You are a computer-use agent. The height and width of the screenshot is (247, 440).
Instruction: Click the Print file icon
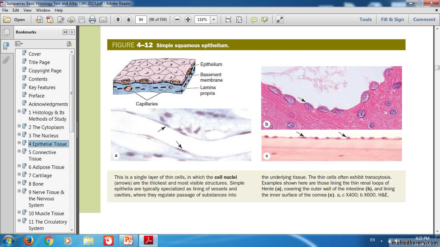point(92,20)
